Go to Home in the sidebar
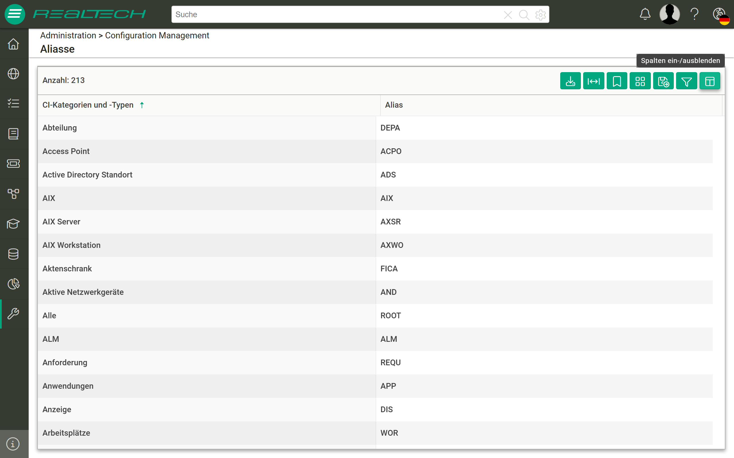The width and height of the screenshot is (734, 458). 13,44
